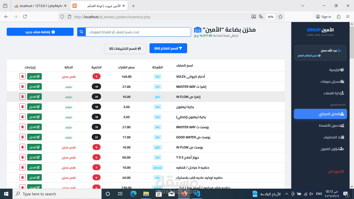The width and height of the screenshot is (354, 199).
Task: Delete the بكرة تيفلون (إضافي) item
Action: [x=23, y=117]
